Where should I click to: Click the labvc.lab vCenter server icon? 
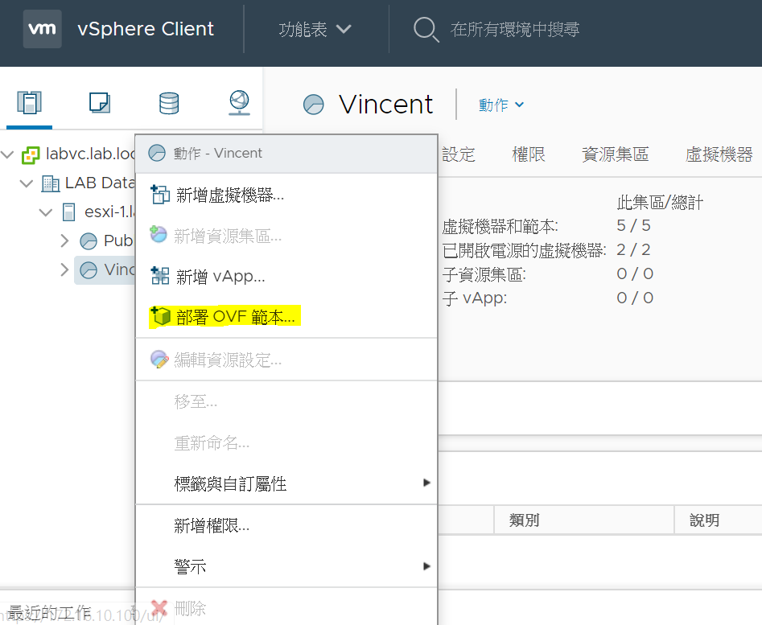click(x=31, y=155)
